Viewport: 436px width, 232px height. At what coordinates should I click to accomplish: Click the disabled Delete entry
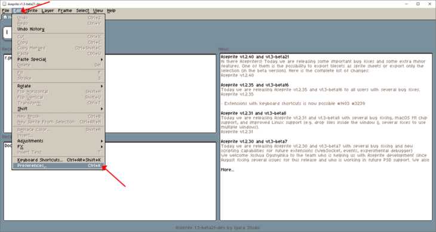click(x=59, y=65)
